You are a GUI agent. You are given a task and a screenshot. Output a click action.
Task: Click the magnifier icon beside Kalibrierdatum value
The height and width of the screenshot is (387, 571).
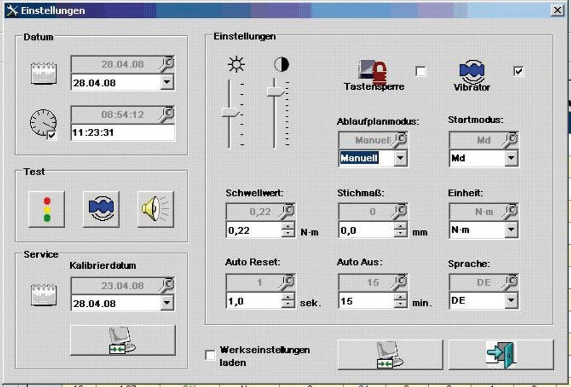[166, 285]
